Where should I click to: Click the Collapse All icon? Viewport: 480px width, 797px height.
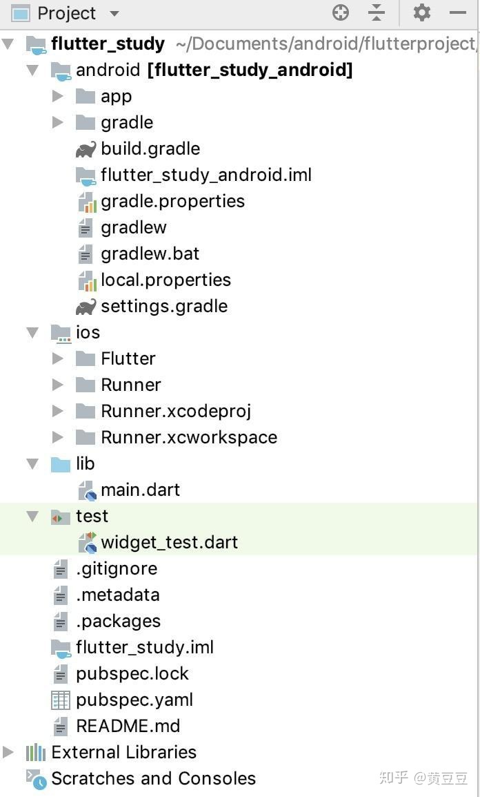click(x=376, y=12)
